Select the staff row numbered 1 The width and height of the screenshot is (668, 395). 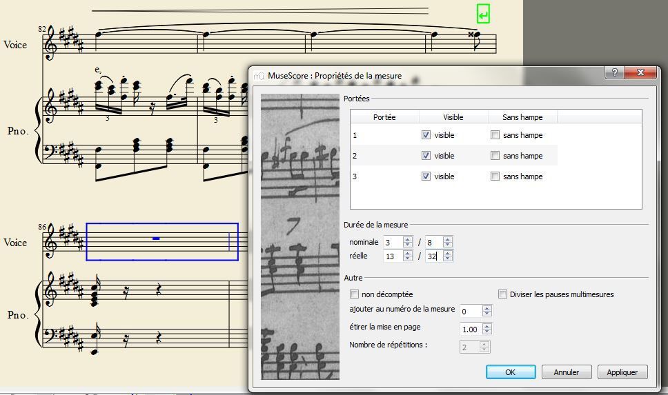point(454,135)
